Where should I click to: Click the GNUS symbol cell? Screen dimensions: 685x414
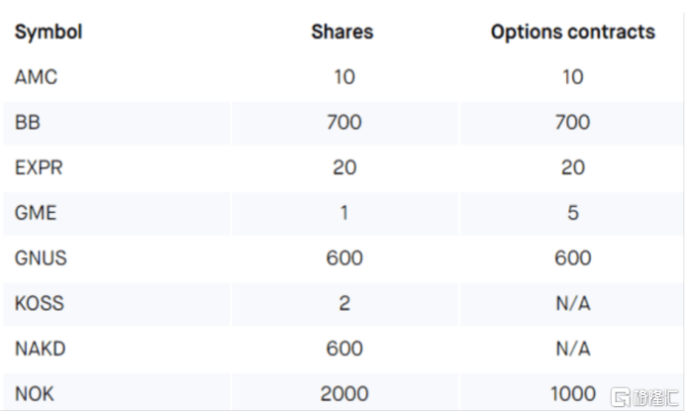tap(41, 259)
